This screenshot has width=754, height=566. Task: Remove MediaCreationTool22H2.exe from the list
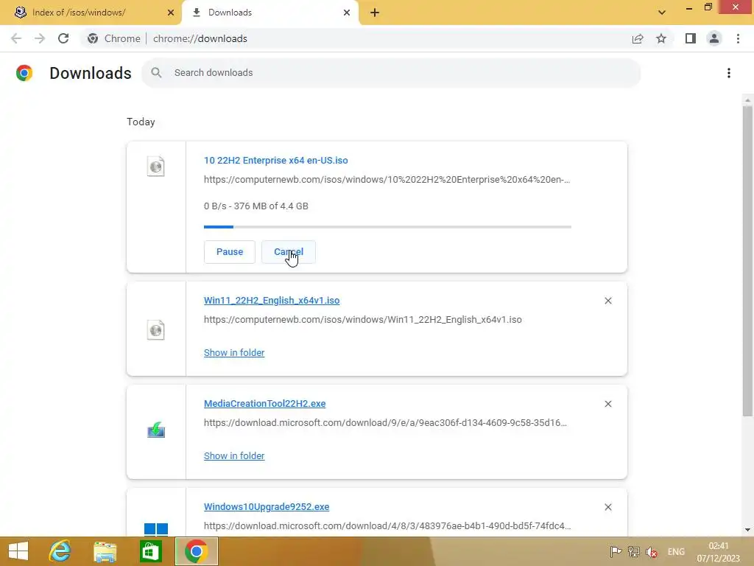tap(608, 404)
